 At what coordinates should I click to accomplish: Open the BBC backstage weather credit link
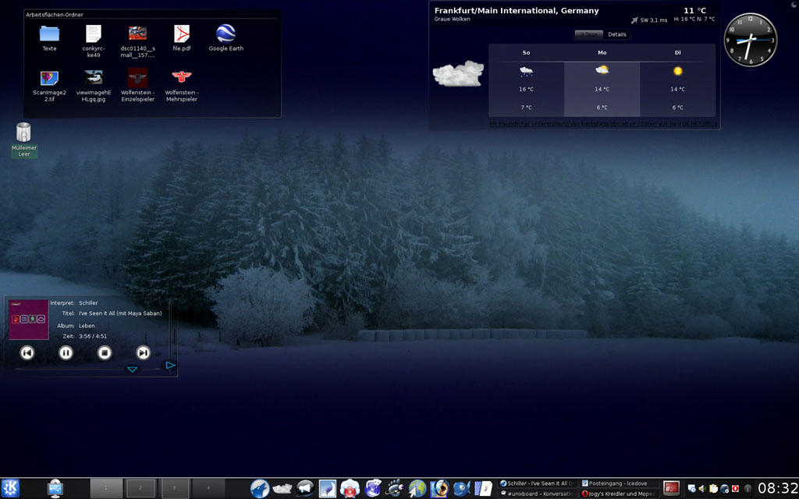pyautogui.click(x=603, y=123)
